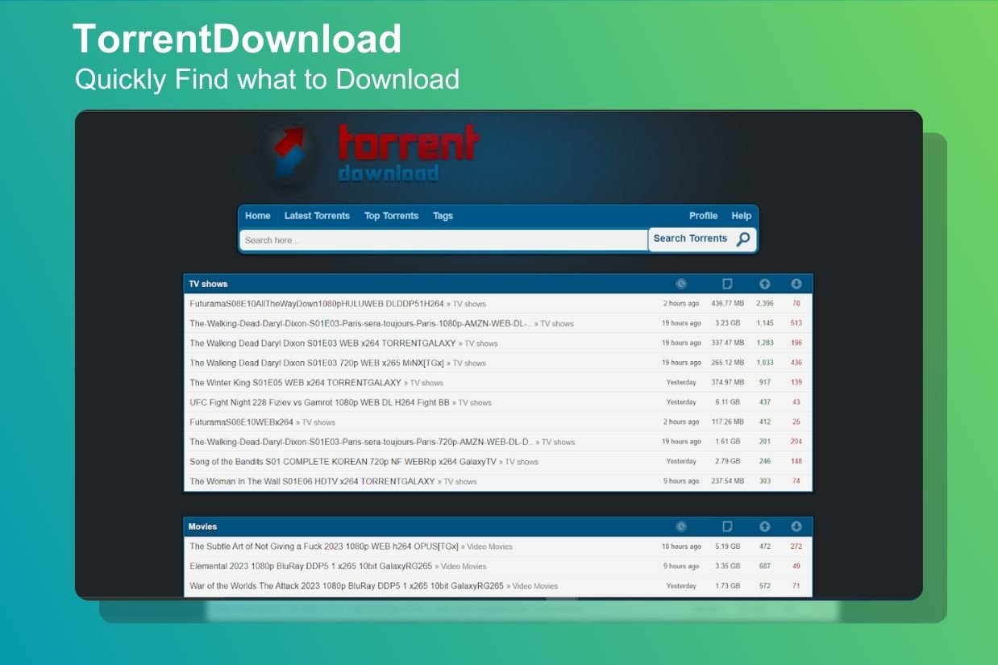Screen dimensions: 998x665
Task: Select Tags in the navigation bar
Action: point(443,216)
